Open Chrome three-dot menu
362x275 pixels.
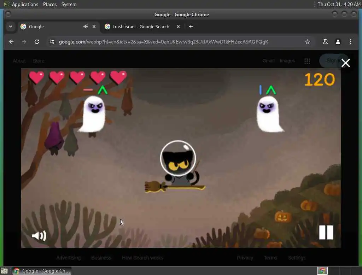(350, 42)
